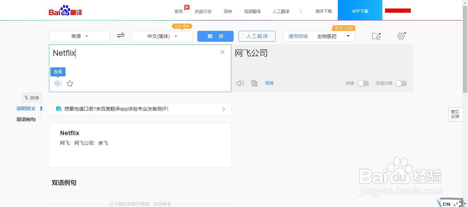Clear the source text with X
The width and height of the screenshot is (468, 207).
point(222,52)
